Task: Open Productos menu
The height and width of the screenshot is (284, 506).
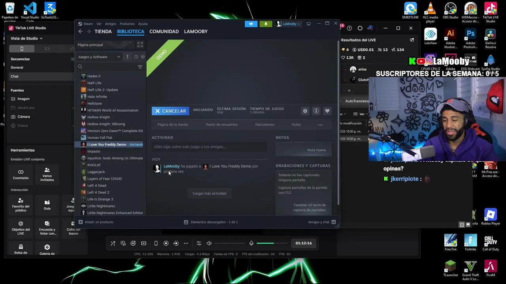Action: tap(127, 24)
